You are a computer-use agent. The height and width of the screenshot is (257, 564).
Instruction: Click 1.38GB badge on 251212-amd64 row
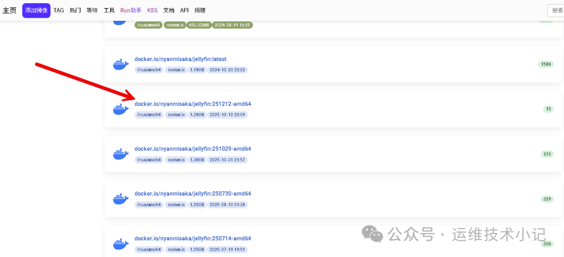(x=197, y=115)
